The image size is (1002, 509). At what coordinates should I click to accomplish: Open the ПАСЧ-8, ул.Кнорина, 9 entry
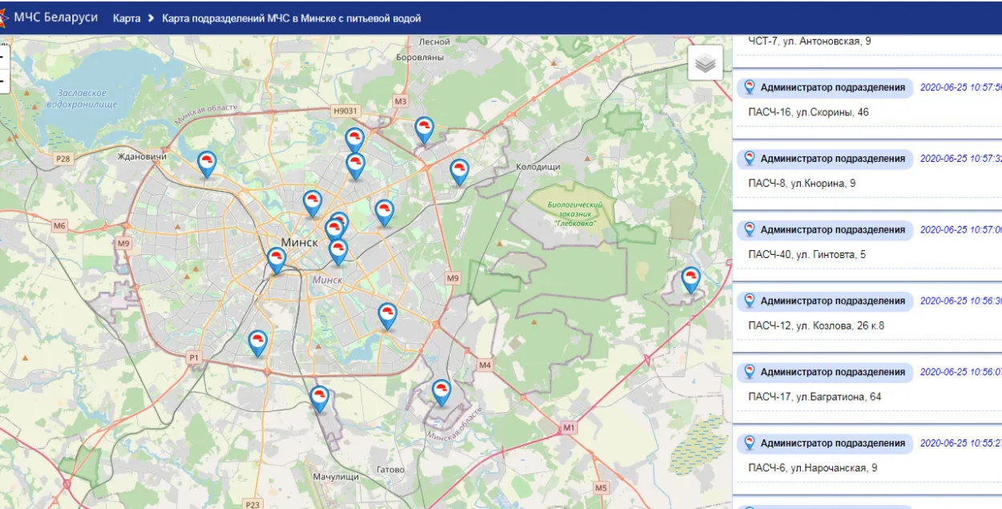click(x=802, y=184)
